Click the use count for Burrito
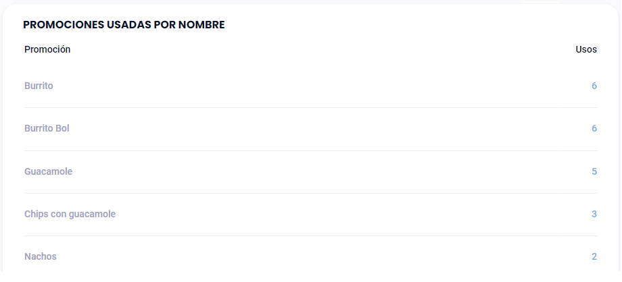The image size is (622, 282). click(x=594, y=86)
